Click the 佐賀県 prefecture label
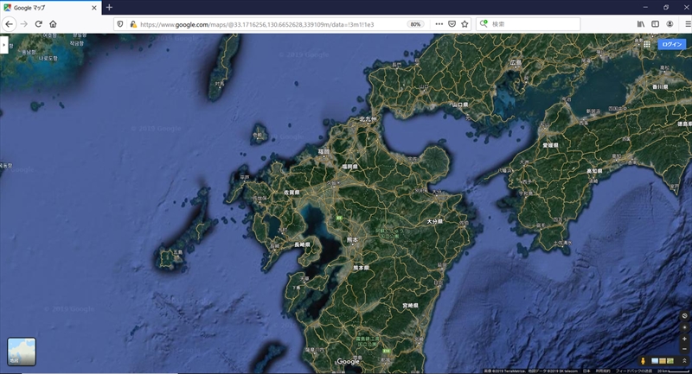The height and width of the screenshot is (374, 692). 292,193
